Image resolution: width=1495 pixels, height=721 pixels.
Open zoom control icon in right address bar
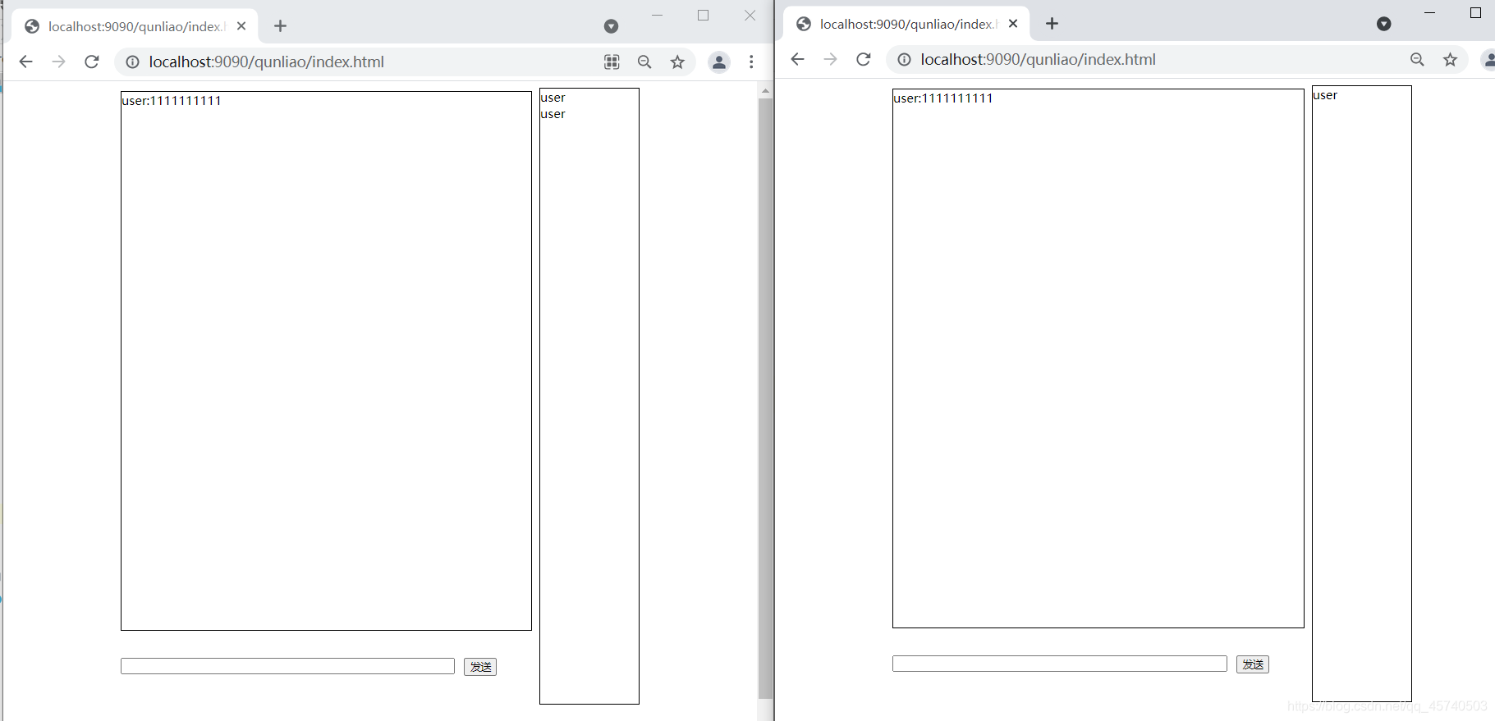(x=1417, y=59)
